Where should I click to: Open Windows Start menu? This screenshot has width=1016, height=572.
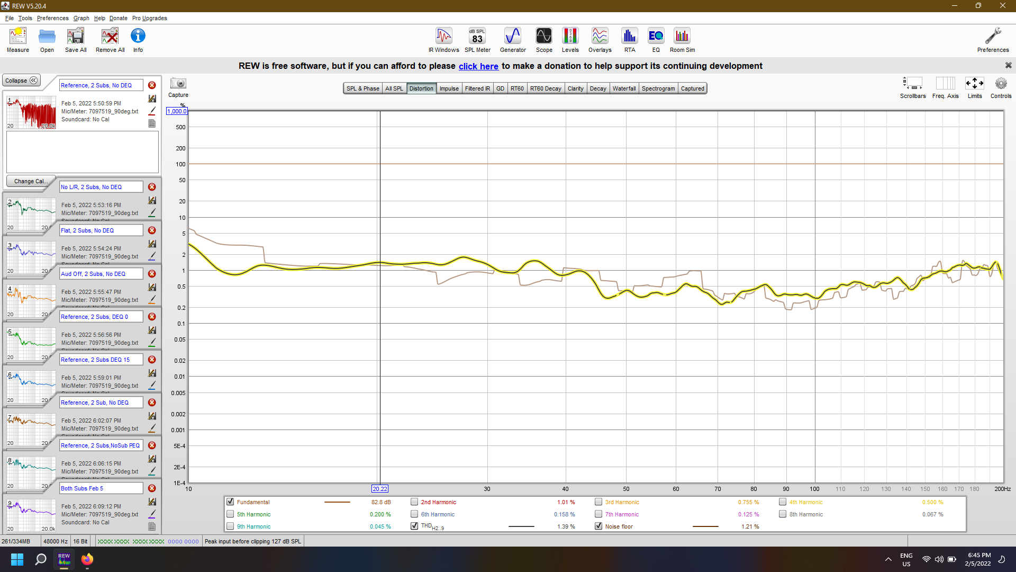click(17, 559)
